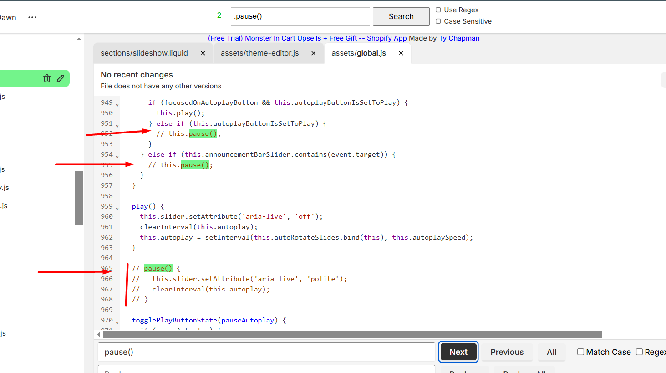Screen dimensions: 666x373
Task: Click the this.play(); line 950
Action: pyautogui.click(x=180, y=113)
